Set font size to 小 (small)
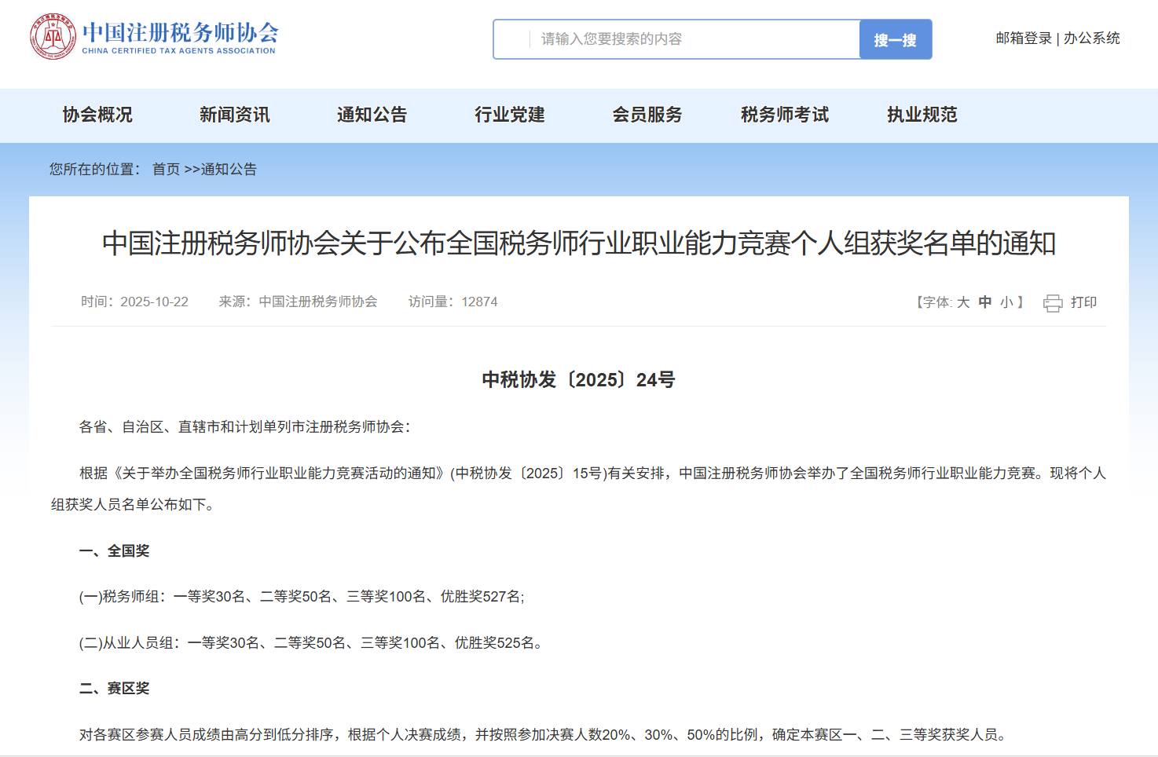Viewport: 1158px width, 757px height. coord(1006,302)
